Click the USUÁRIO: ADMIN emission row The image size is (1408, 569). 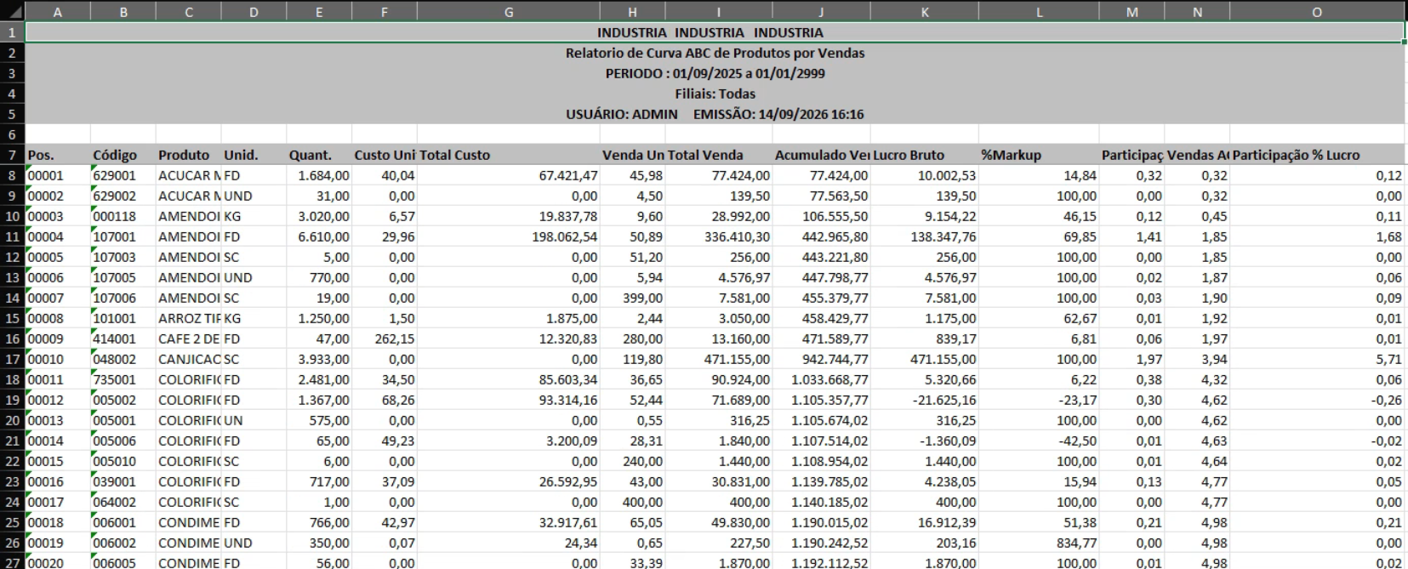[x=715, y=114]
